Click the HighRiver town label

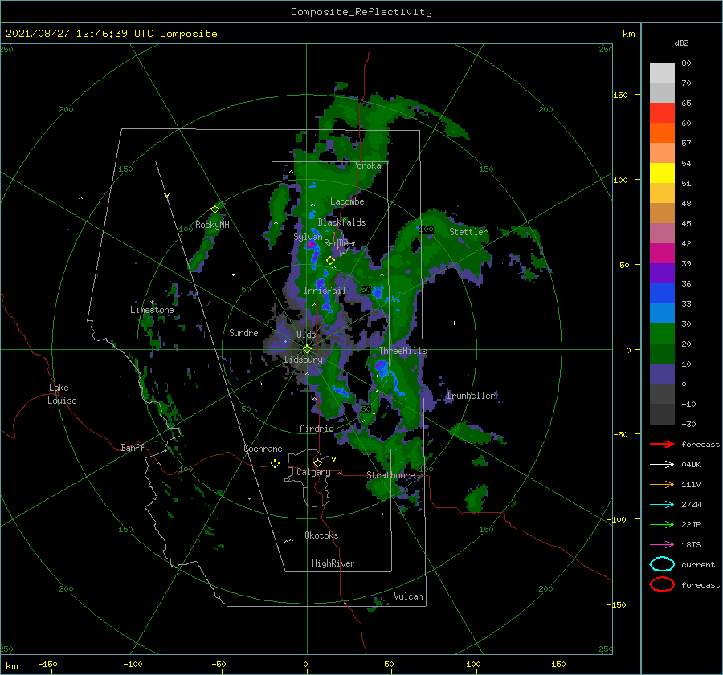tap(333, 563)
